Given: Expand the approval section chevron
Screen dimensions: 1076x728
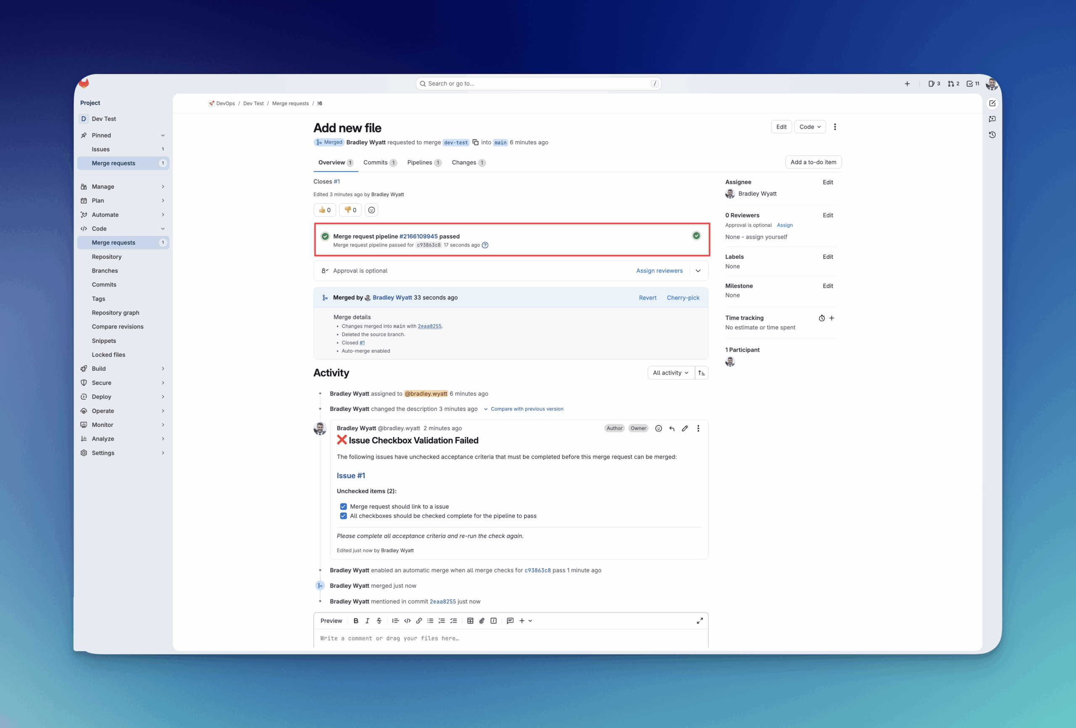Looking at the screenshot, I should coord(698,271).
